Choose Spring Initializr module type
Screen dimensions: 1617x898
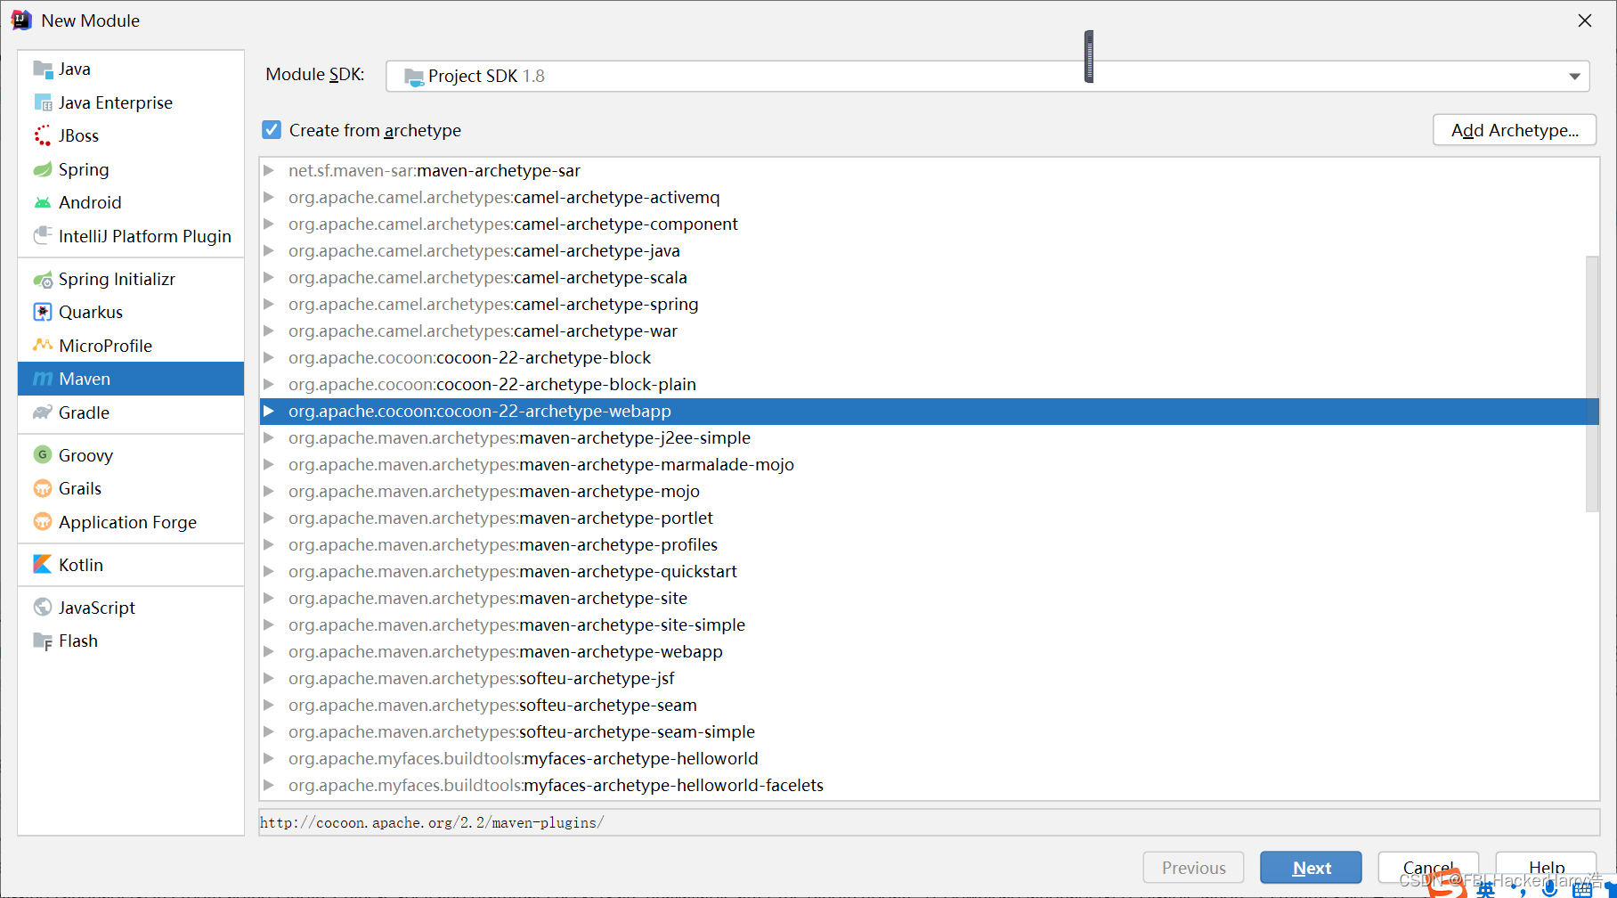pyautogui.click(x=131, y=279)
